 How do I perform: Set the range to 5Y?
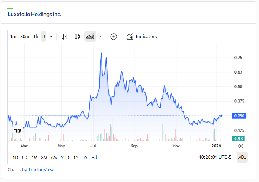pyautogui.click(x=85, y=158)
